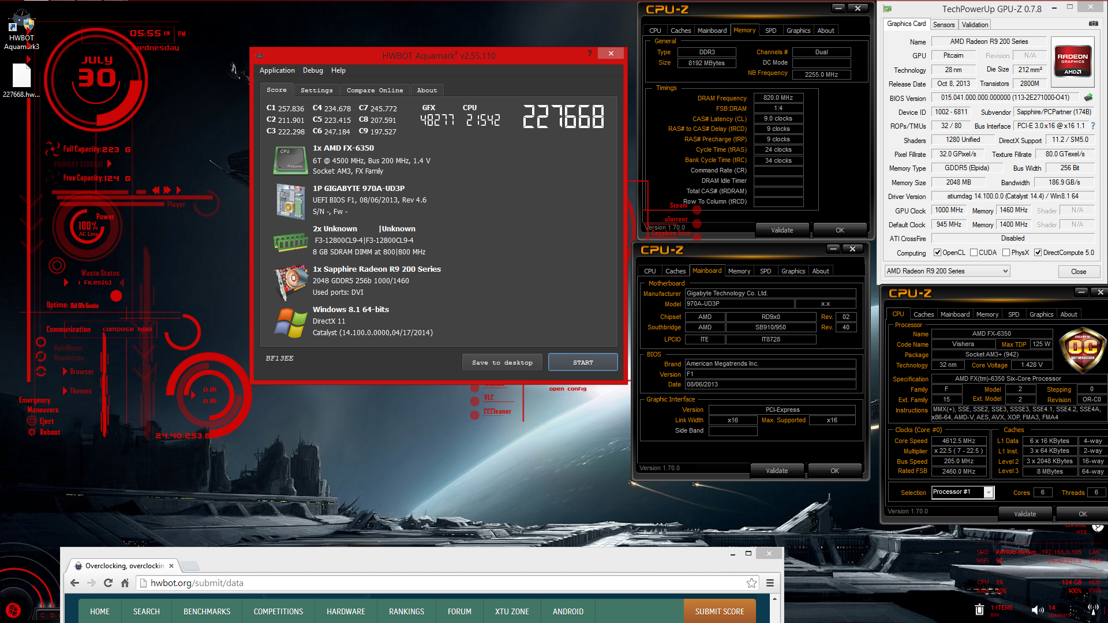Toggle the PhysX checkbox
The height and width of the screenshot is (623, 1108).
pyautogui.click(x=1006, y=253)
